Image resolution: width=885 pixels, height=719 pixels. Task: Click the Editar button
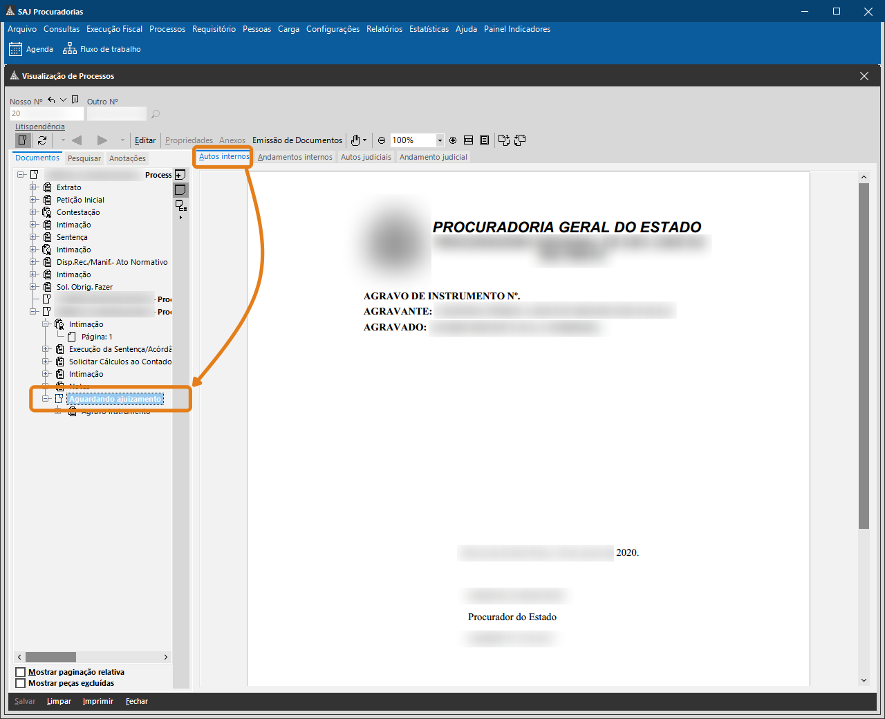[145, 140]
